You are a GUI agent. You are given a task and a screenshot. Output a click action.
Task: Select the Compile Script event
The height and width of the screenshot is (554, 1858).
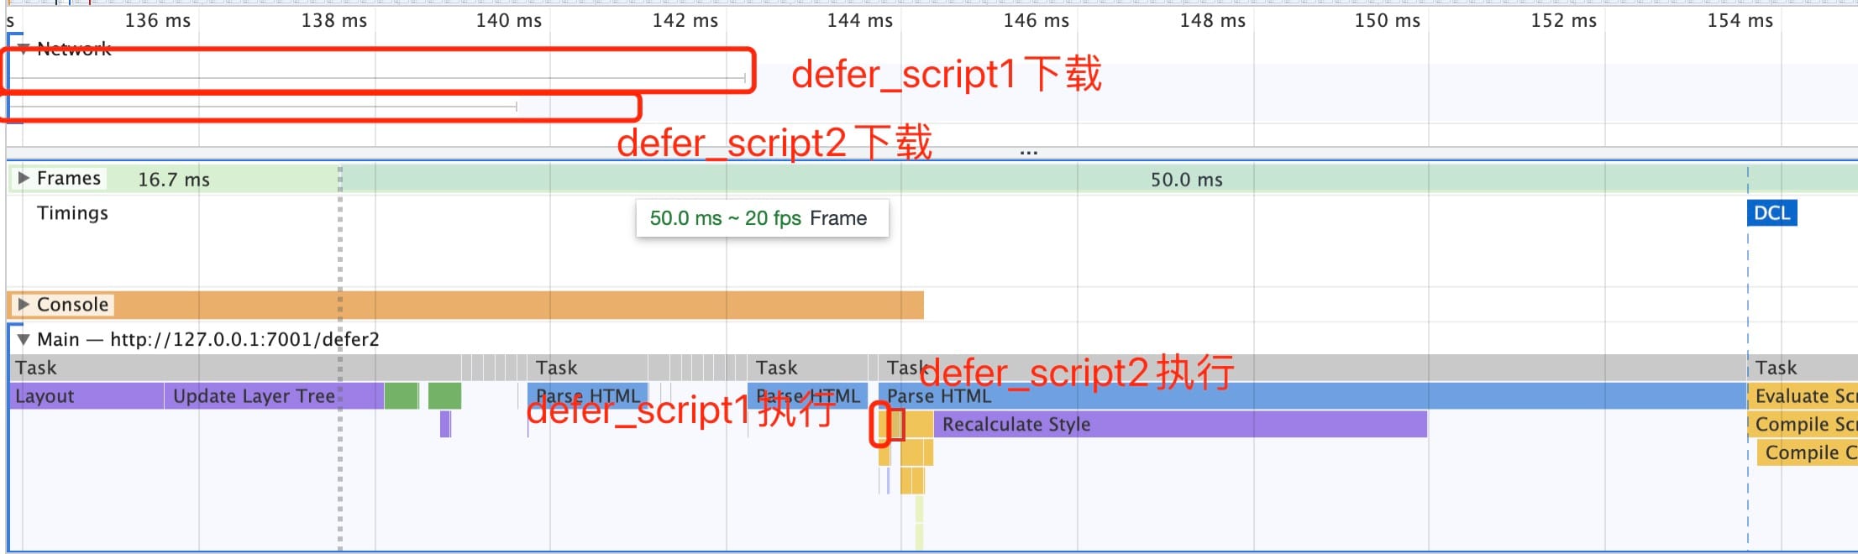point(1802,425)
